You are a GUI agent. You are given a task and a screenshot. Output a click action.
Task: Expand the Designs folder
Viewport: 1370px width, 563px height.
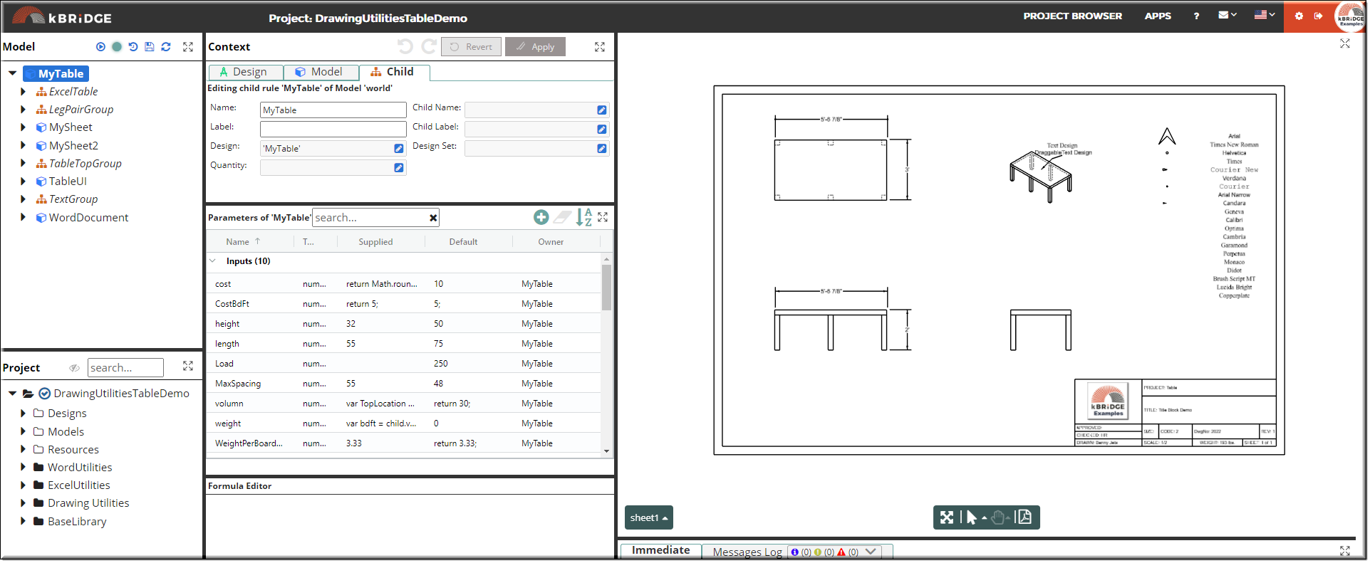click(23, 414)
